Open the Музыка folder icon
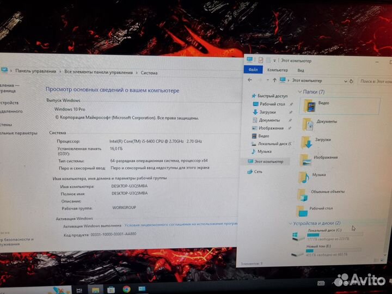This screenshot has height=294, width=392. (x=304, y=177)
